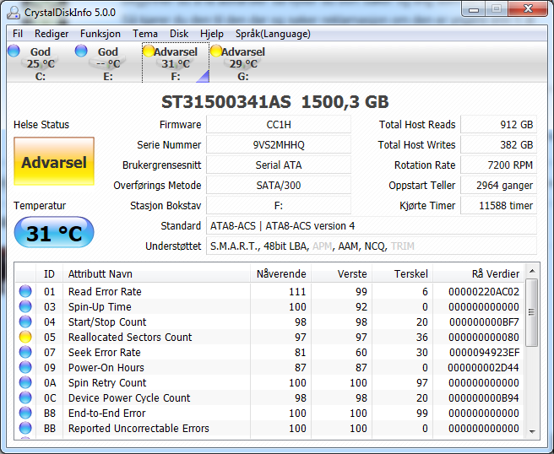The height and width of the screenshot is (454, 554).
Task: Select the Seek Error Rate attribute name
Action: (x=104, y=353)
